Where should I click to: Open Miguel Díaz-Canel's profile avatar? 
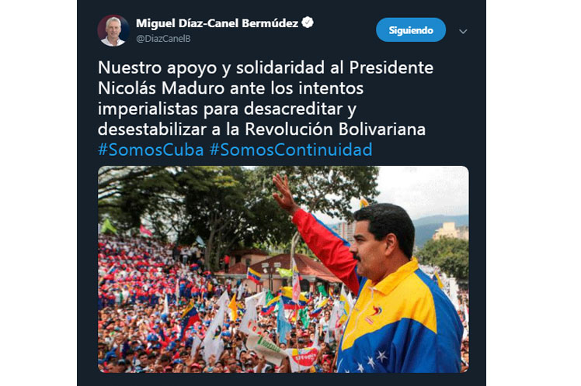[x=113, y=30]
